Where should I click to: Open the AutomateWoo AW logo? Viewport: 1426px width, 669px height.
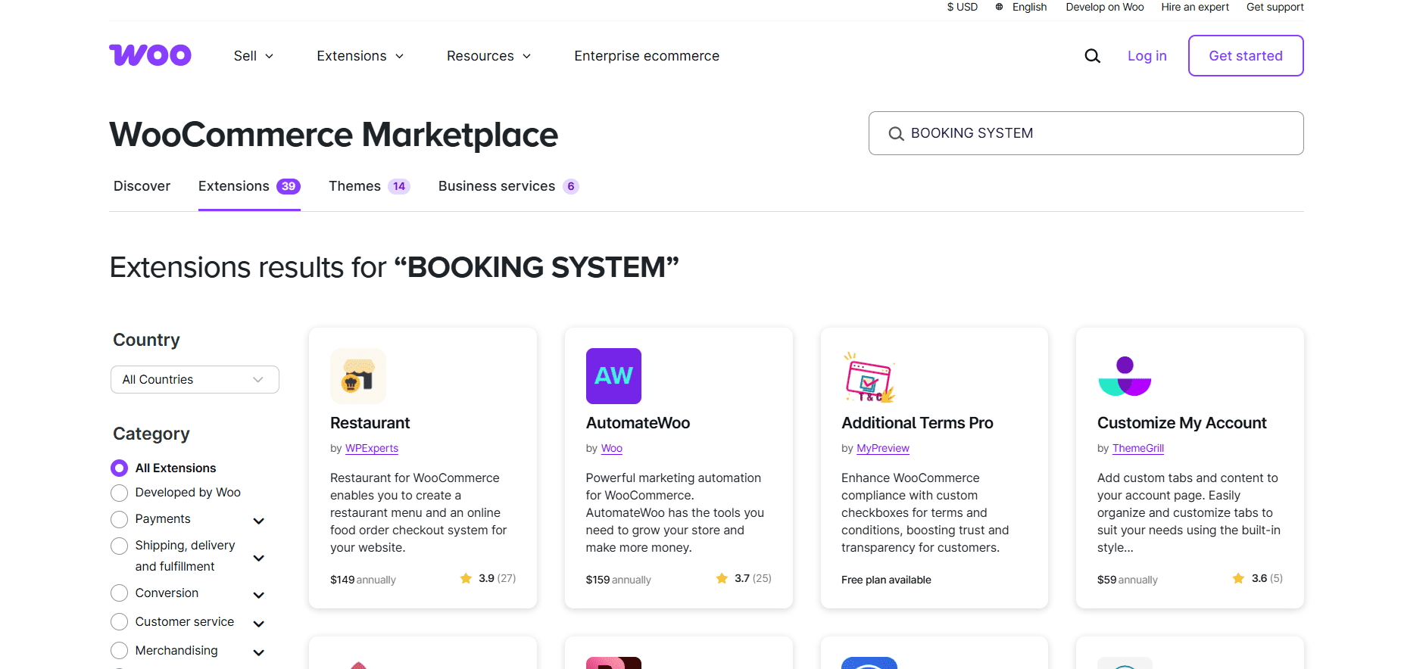click(x=613, y=376)
